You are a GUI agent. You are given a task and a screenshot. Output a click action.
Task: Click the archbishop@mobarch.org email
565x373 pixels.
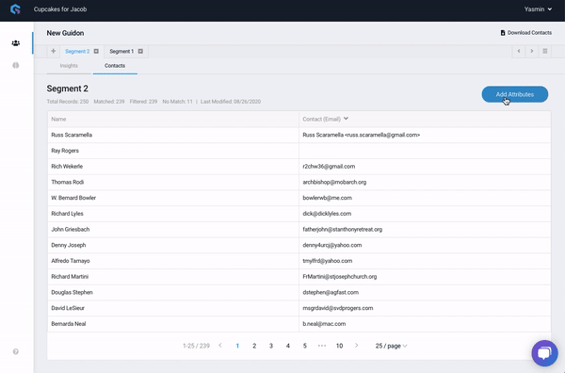[334, 182]
